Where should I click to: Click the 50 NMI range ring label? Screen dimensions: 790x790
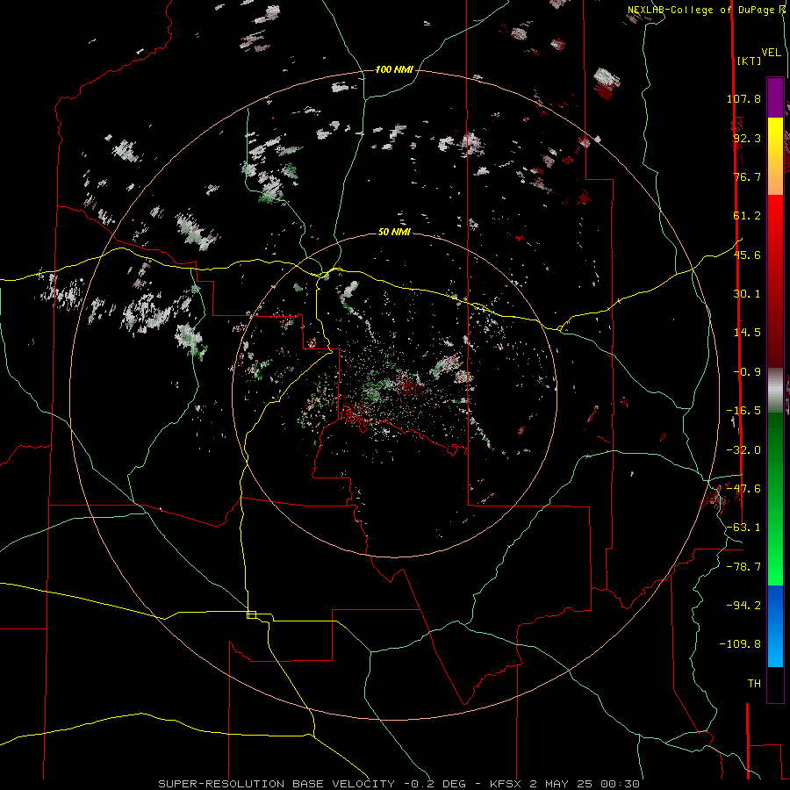pos(394,232)
